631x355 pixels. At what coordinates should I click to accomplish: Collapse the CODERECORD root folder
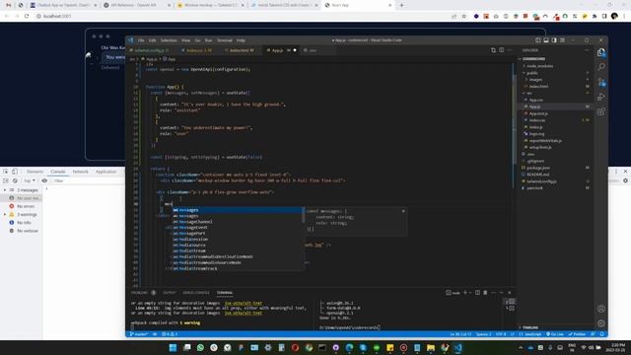point(533,59)
